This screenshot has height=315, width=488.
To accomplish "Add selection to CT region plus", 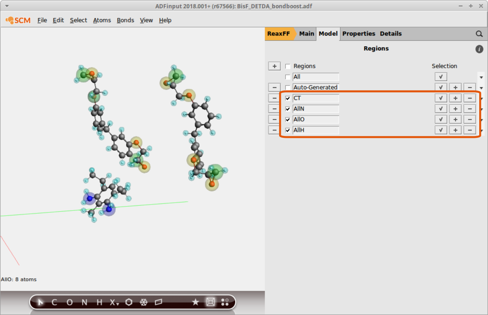I will pos(455,98).
